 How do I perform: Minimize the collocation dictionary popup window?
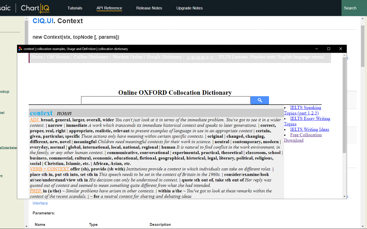(x=317, y=49)
